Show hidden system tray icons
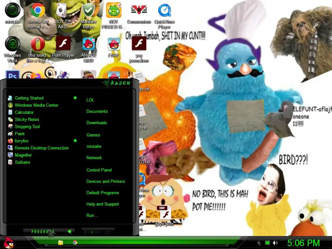 [259, 243]
